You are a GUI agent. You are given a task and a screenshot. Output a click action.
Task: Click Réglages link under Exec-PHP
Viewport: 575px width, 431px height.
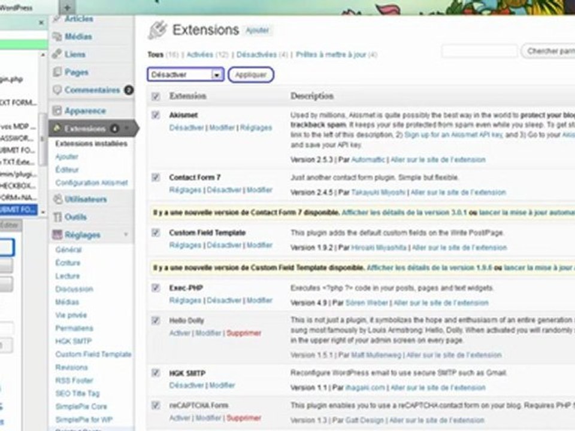point(185,300)
